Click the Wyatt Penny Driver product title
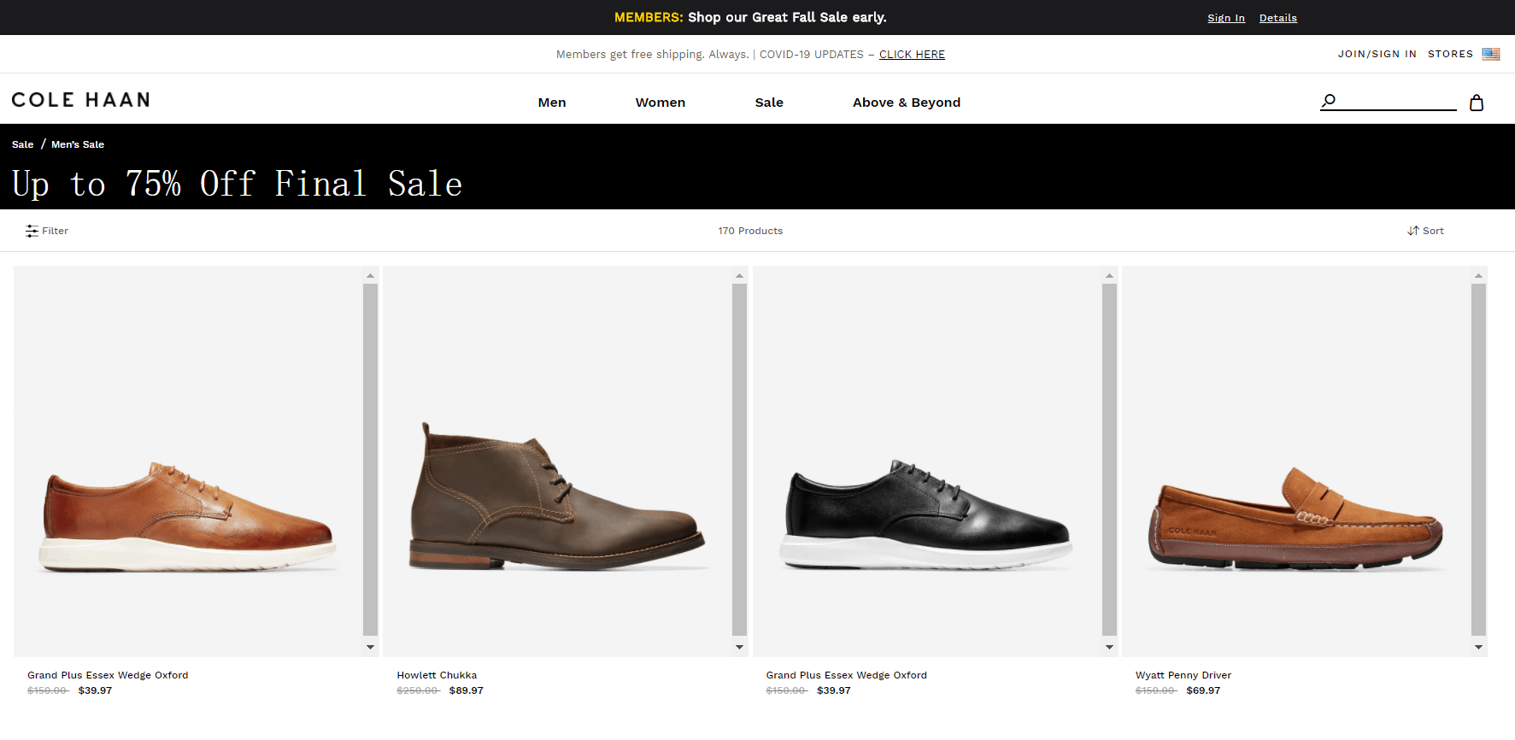This screenshot has height=740, width=1515. (x=1183, y=675)
